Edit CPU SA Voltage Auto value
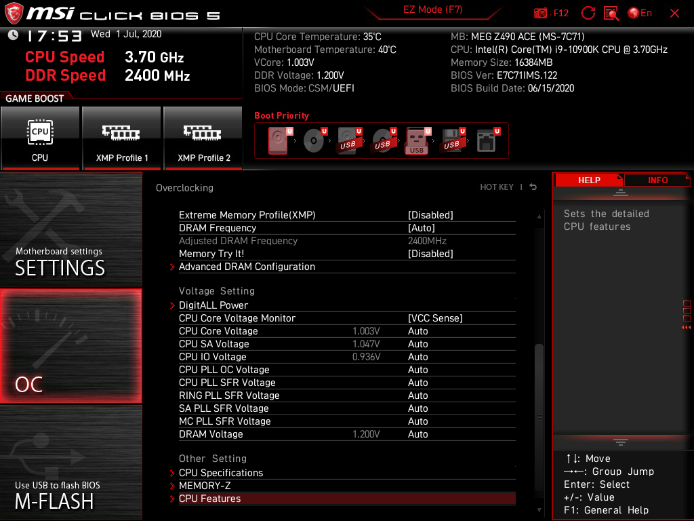 point(417,344)
